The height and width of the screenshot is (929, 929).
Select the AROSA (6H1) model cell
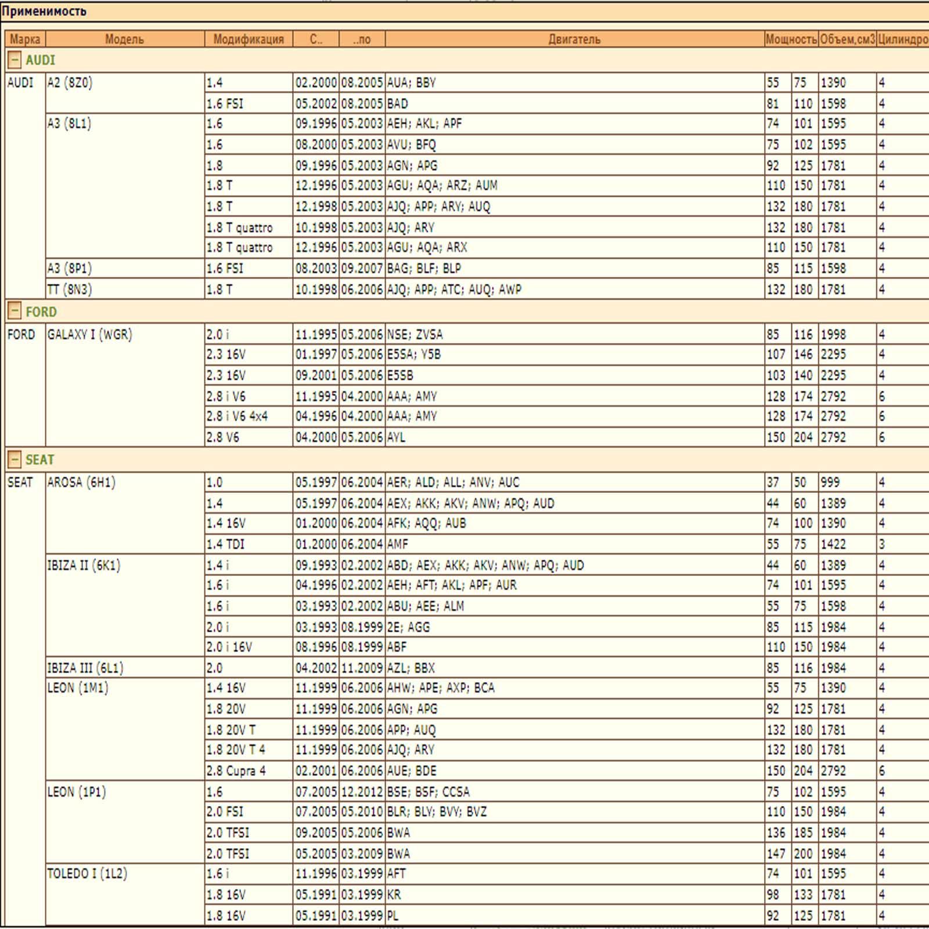pyautogui.click(x=81, y=482)
